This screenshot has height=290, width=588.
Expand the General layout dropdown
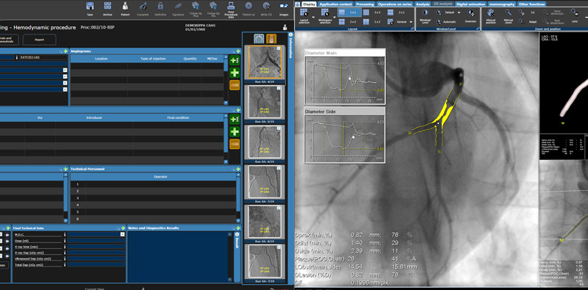pos(412,22)
